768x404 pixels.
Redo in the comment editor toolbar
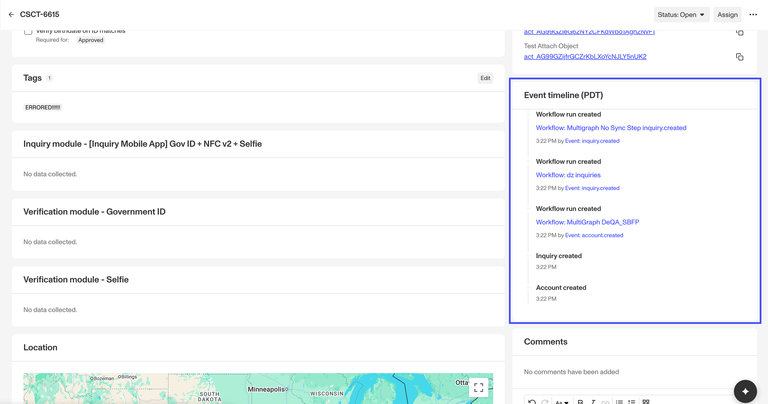545,402
